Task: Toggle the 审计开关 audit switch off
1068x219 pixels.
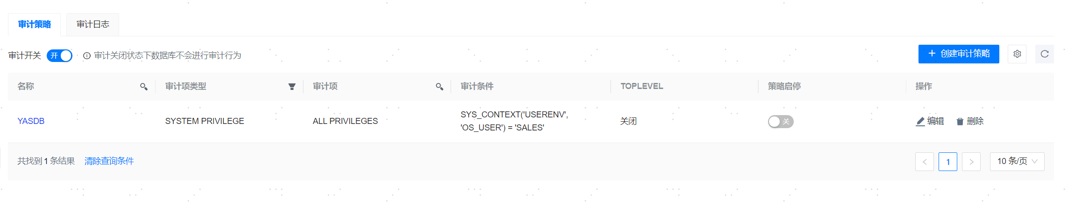Action: 60,56
